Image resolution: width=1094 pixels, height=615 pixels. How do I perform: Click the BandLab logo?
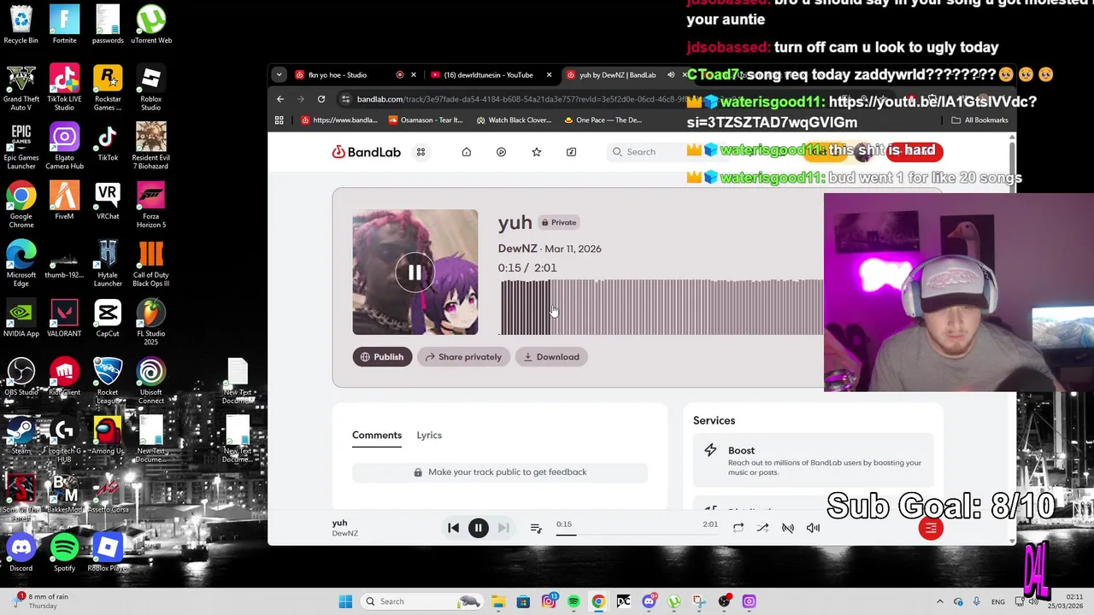point(367,152)
